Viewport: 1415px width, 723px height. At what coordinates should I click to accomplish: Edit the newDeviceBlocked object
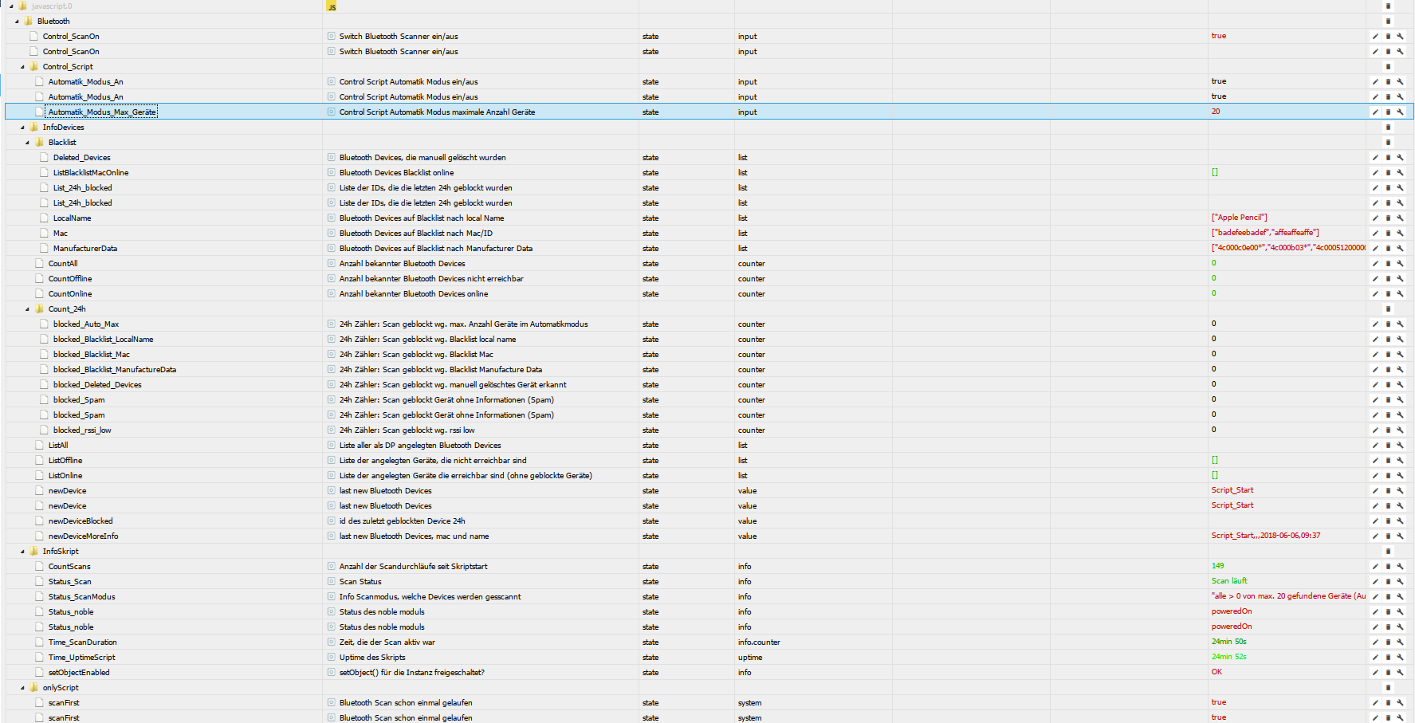click(x=1375, y=521)
